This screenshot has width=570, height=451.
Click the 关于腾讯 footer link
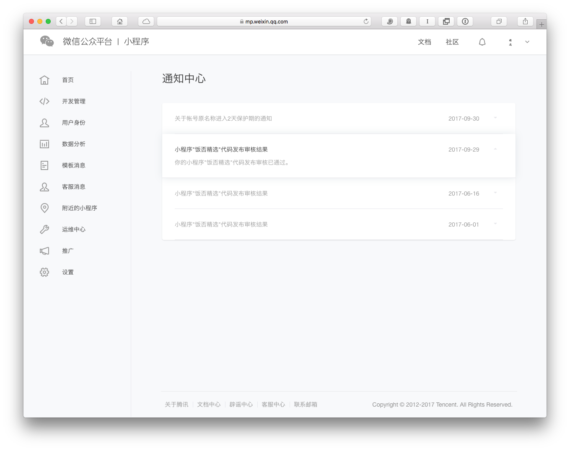176,405
